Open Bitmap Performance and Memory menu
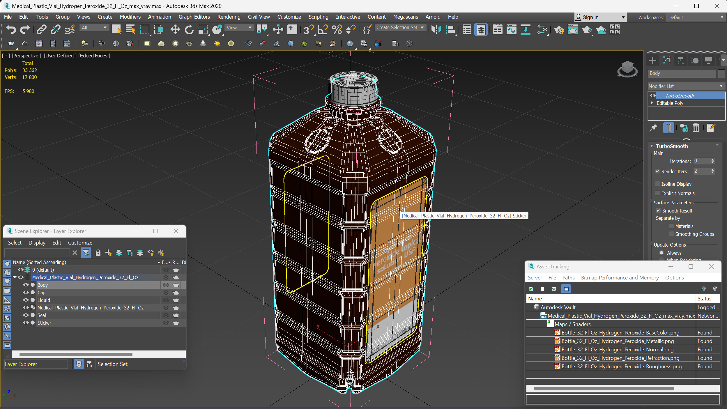 click(620, 278)
